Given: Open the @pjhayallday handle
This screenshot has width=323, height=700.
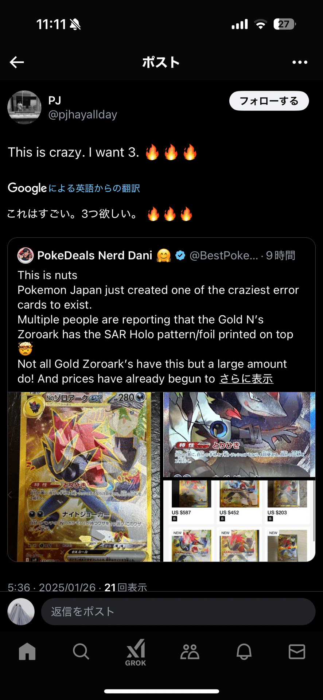Looking at the screenshot, I should coord(83,114).
